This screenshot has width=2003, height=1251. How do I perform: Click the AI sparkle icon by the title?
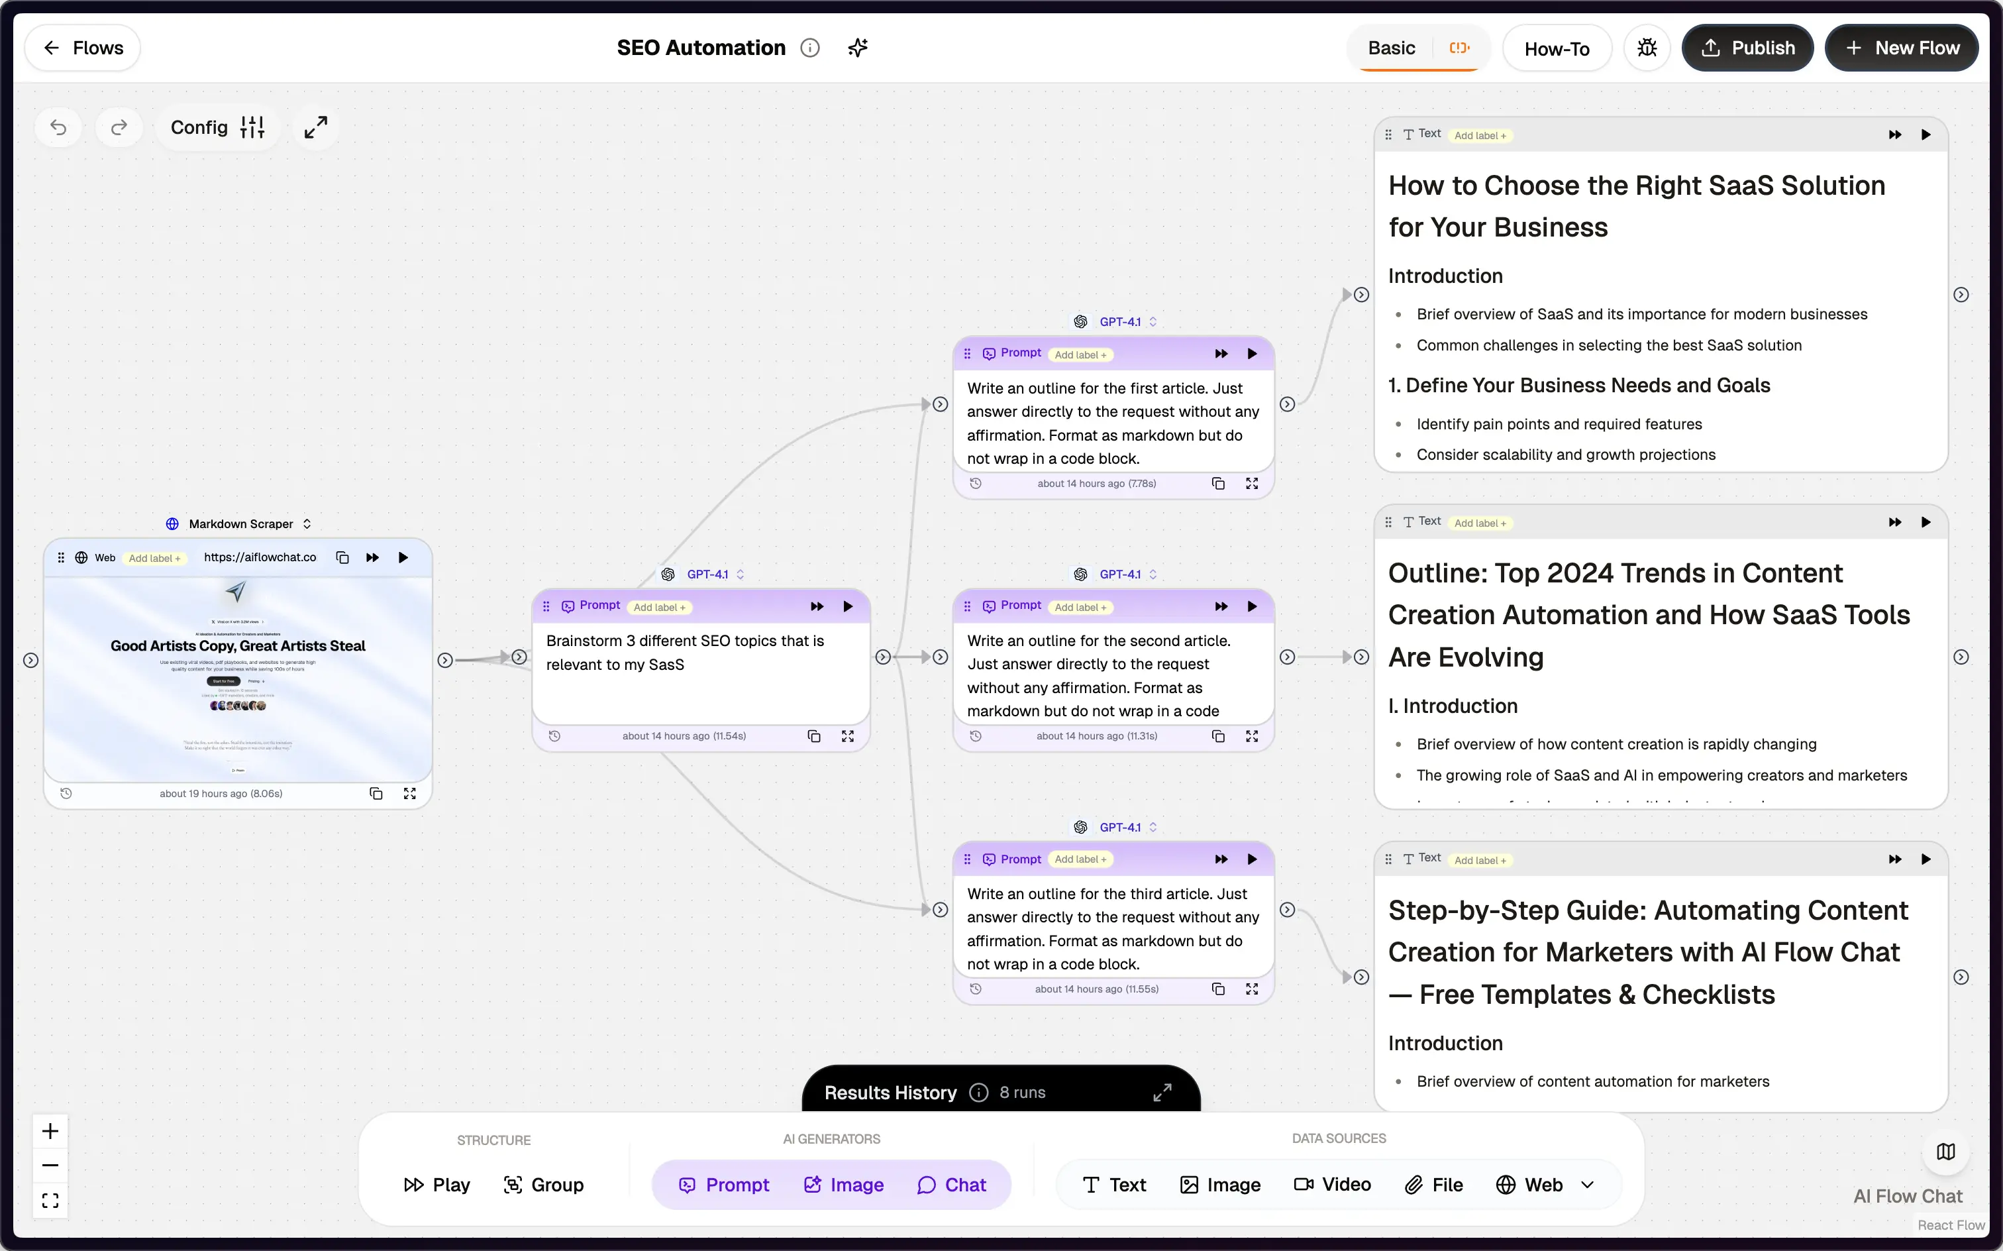pyautogui.click(x=858, y=48)
